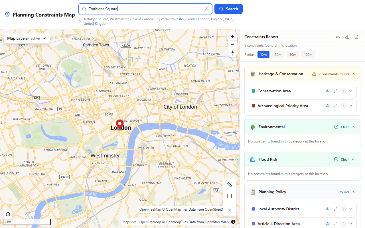Download the constraints report
365x228 pixels.
click(x=347, y=37)
